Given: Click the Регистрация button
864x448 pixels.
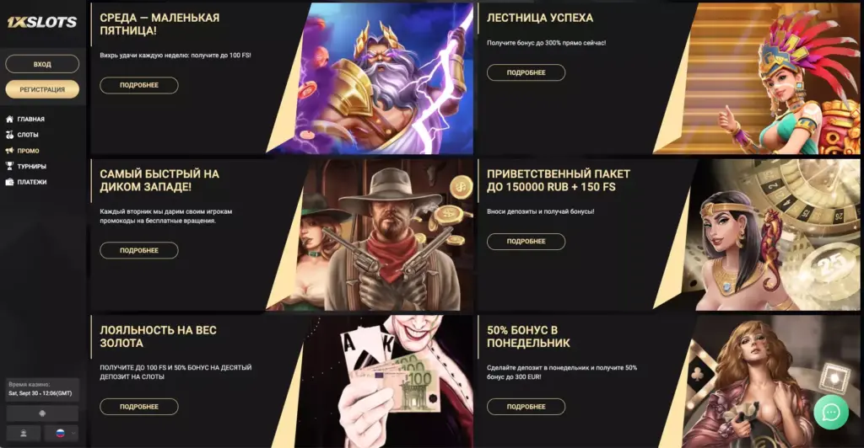Looking at the screenshot, I should pyautogui.click(x=42, y=89).
